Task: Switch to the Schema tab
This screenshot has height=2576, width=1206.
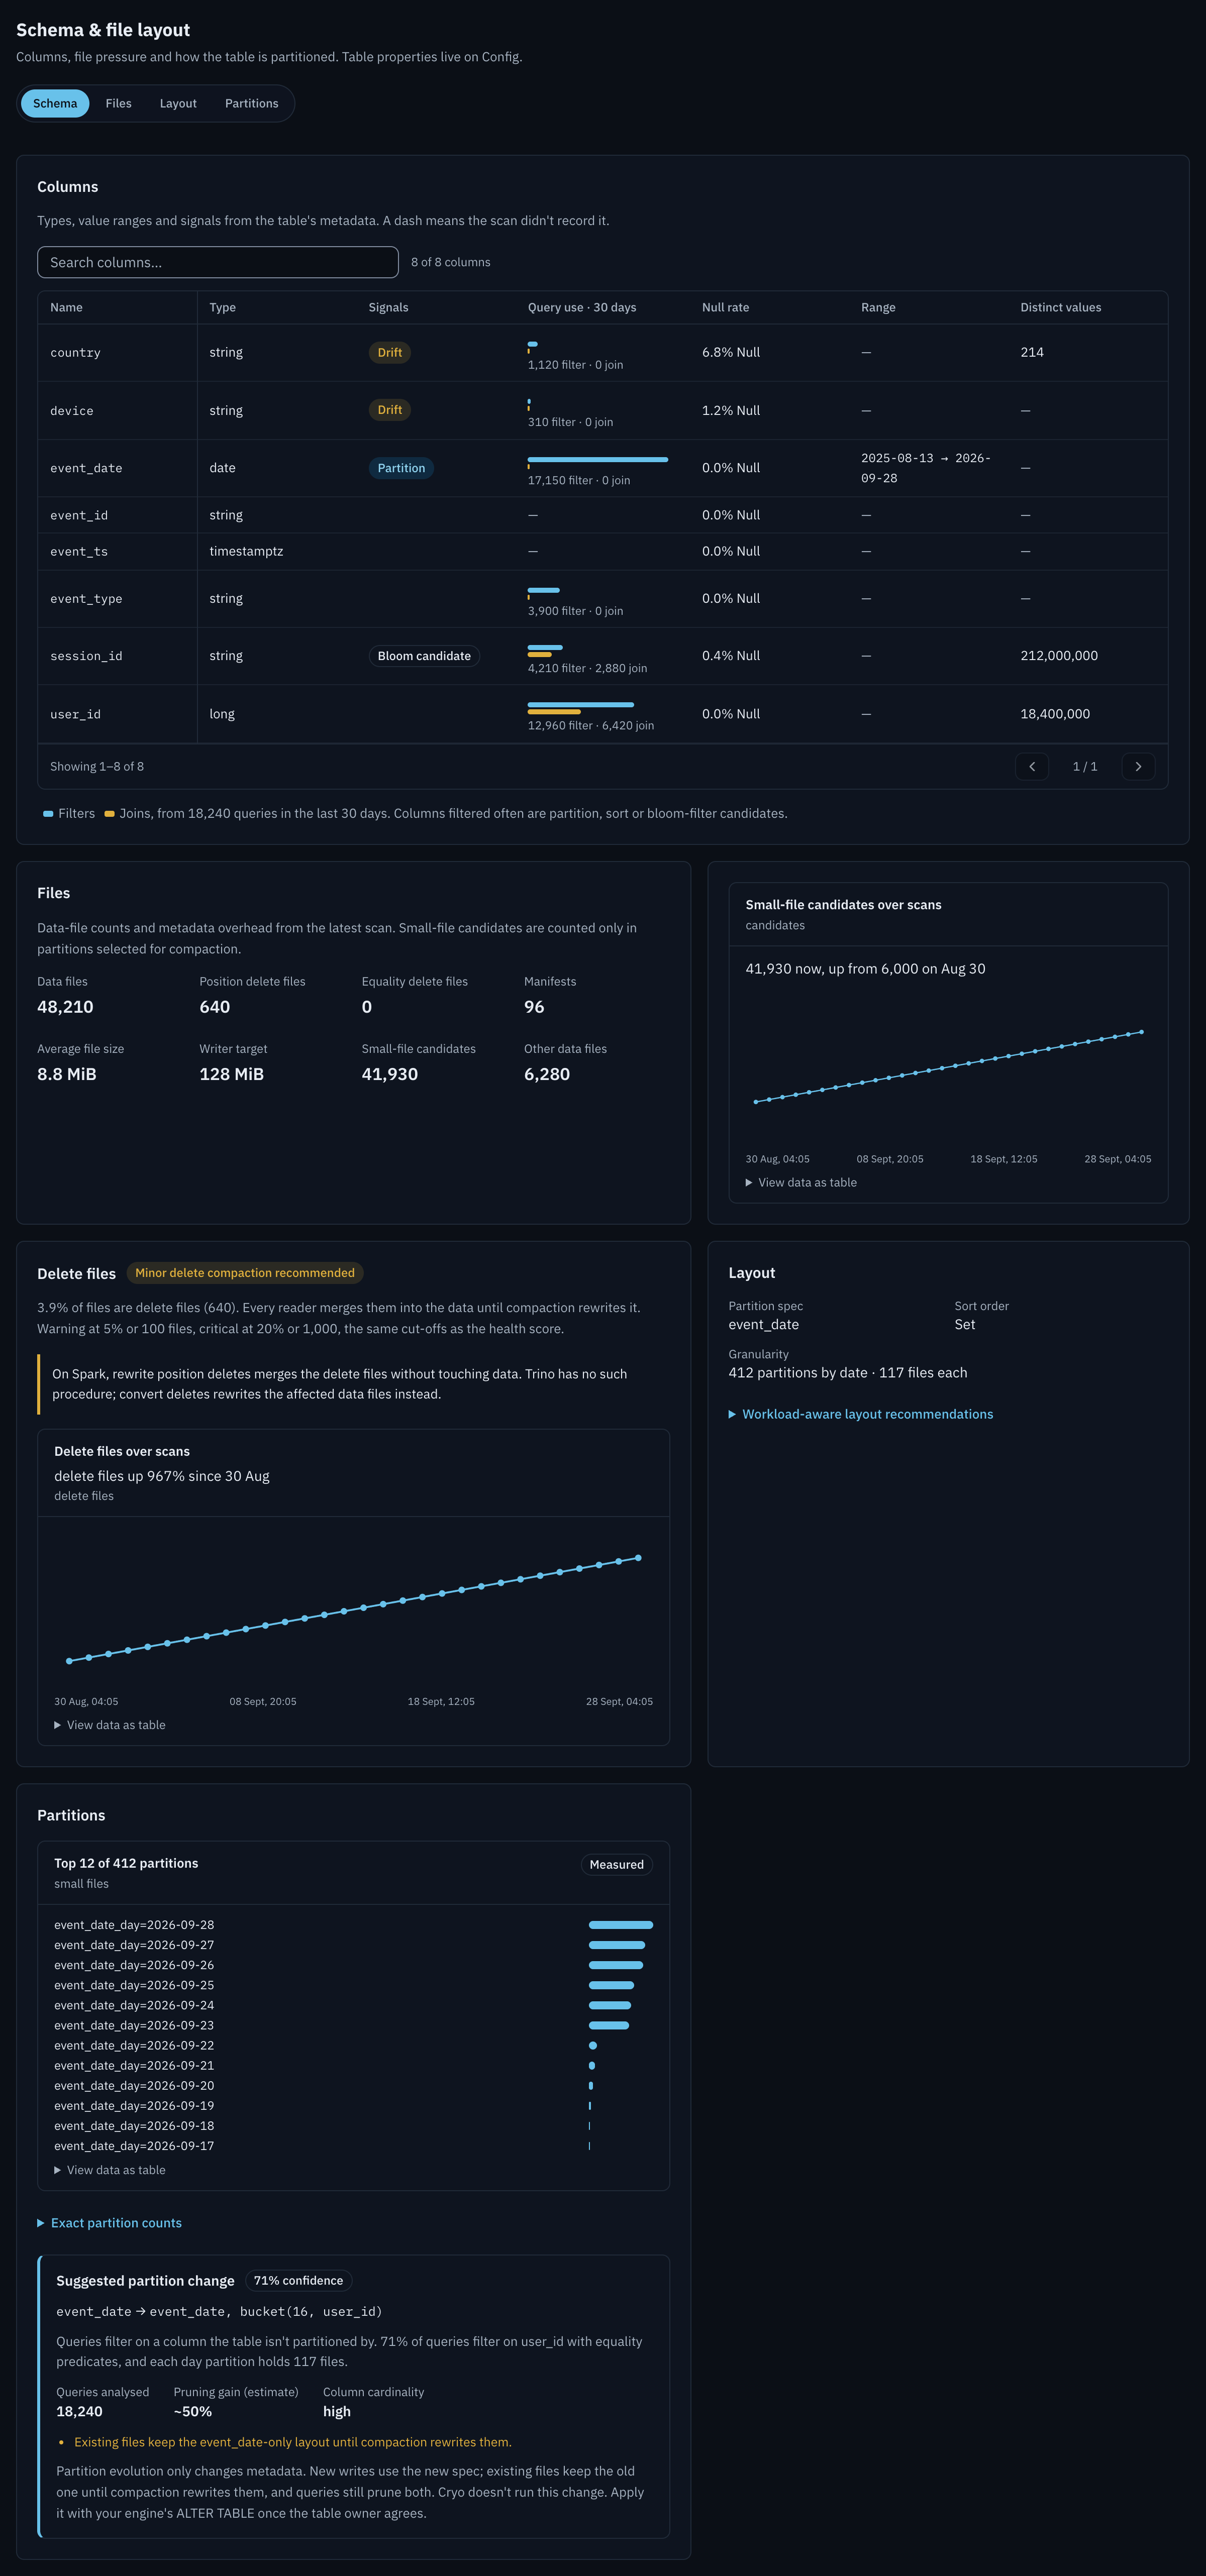Action: (x=55, y=103)
